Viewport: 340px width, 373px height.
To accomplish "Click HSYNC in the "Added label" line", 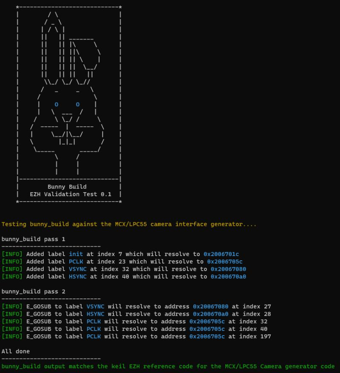I will pos(77,276).
